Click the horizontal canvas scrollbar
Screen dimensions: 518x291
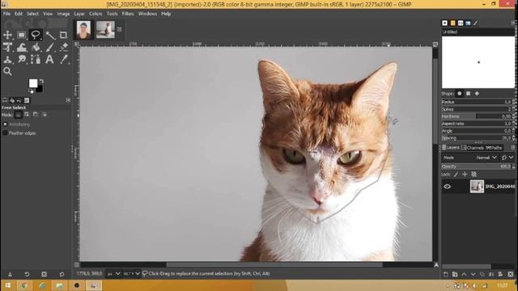274,264
